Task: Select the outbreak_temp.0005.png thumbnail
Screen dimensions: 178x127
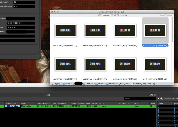Action: [x=66, y=64]
